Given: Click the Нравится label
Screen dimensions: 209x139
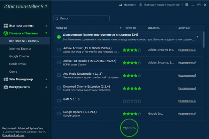Looking at the screenshot, I should click(x=130, y=5).
